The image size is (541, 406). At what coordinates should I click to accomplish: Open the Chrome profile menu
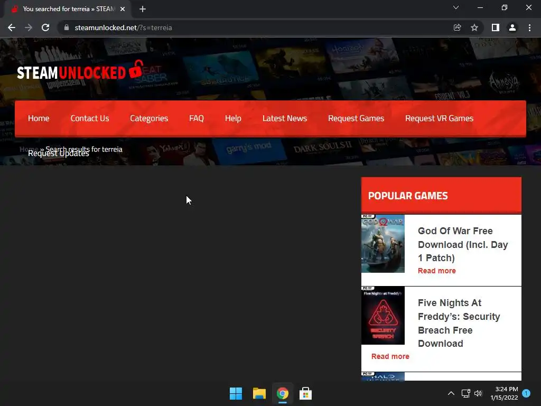[512, 27]
